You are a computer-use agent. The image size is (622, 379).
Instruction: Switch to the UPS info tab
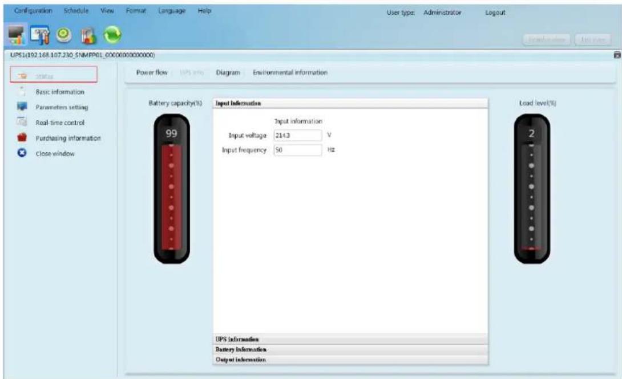tap(192, 72)
